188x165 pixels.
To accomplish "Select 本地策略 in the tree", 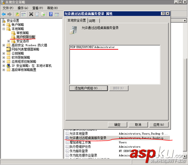I will coord(18,29).
